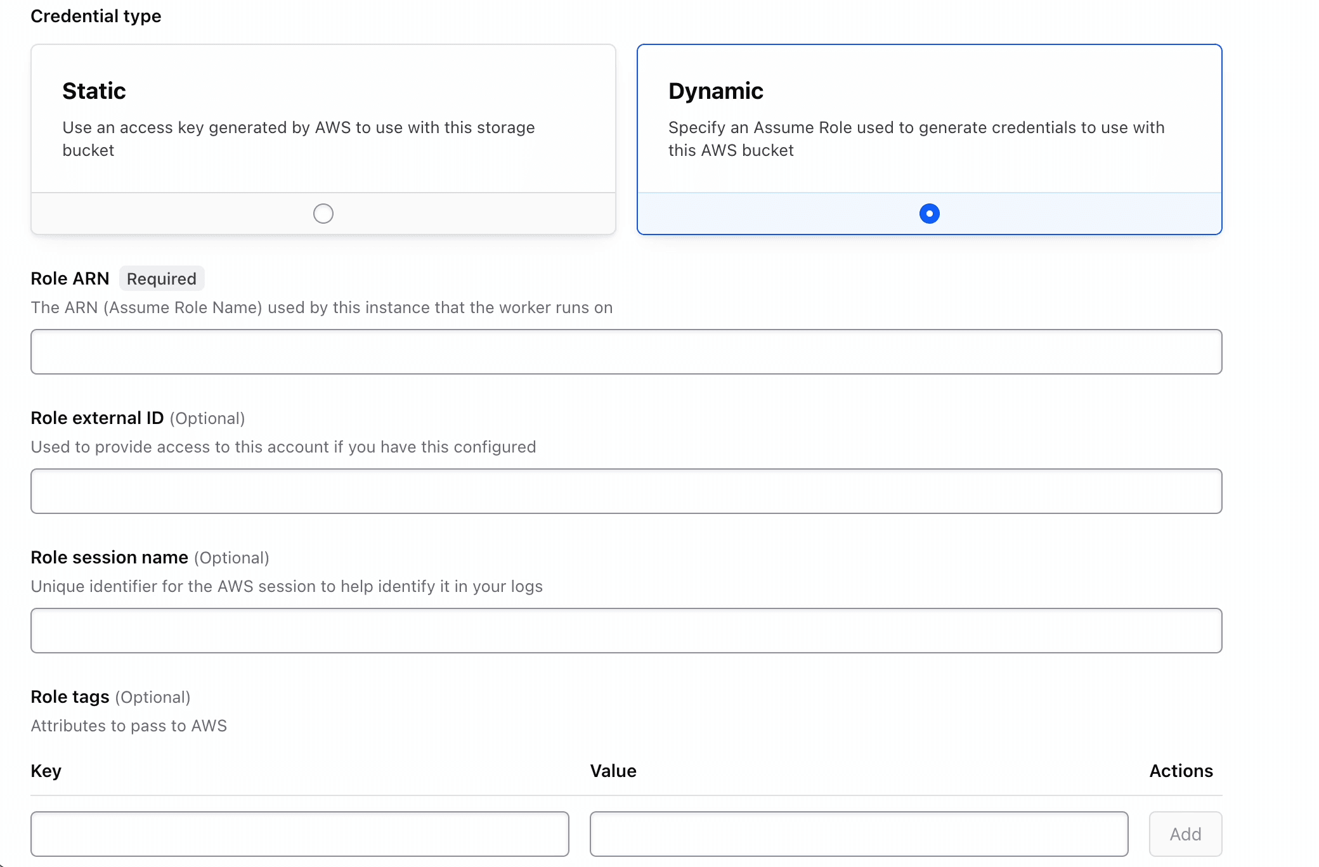Image resolution: width=1319 pixels, height=867 pixels.
Task: Click the Dynamic credential card heading
Action: coord(715,91)
